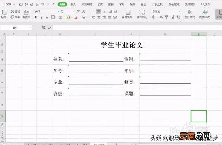
Task: Toggle the highlighted middle vertical align button
Action: [99, 11]
